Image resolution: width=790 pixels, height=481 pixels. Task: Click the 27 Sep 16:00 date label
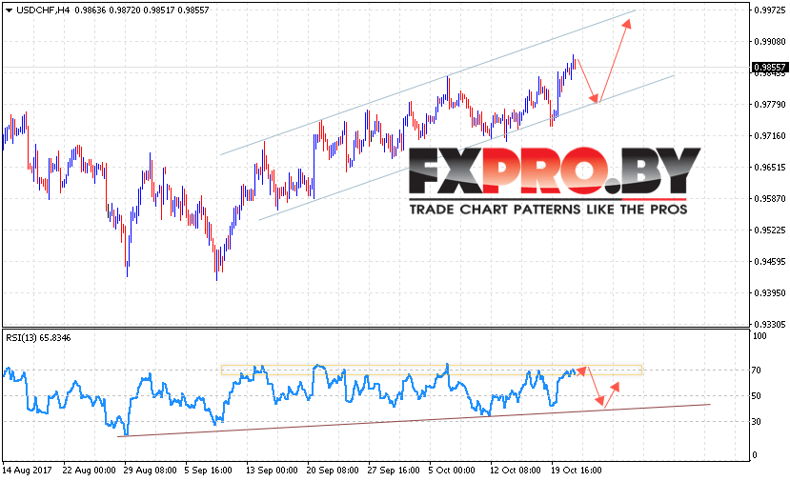[394, 471]
